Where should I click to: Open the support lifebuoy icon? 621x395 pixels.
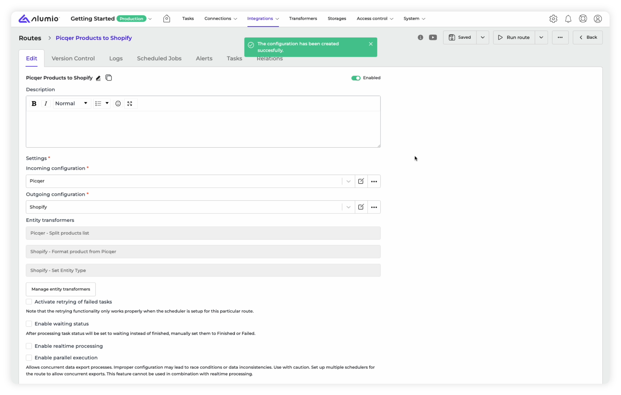point(583,19)
